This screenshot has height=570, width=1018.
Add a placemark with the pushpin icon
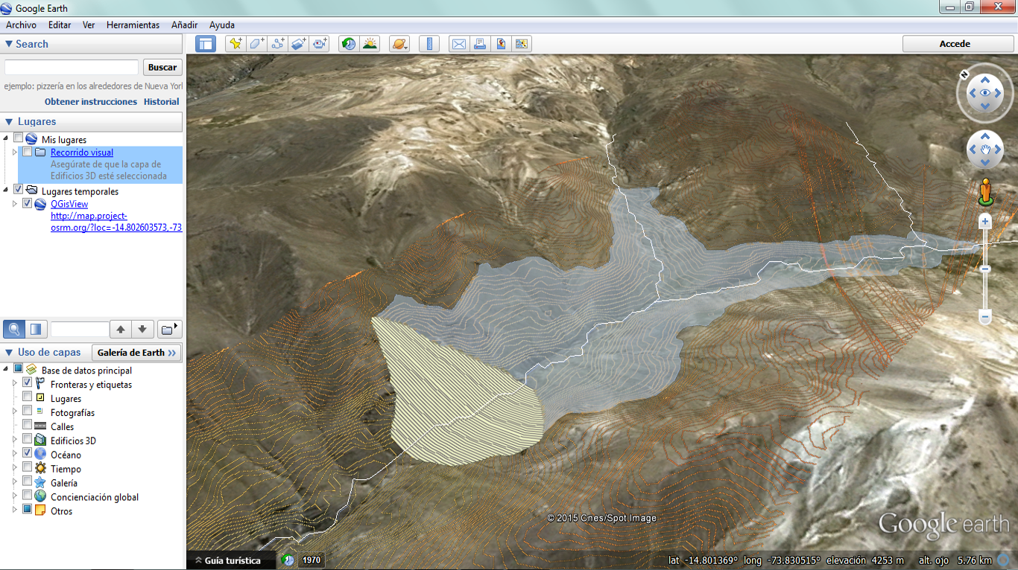tap(235, 44)
